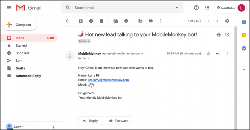Viewport: 250px width, 130px height.
Task: Open the Larry account dropdown at bottom
Action: click(23, 127)
